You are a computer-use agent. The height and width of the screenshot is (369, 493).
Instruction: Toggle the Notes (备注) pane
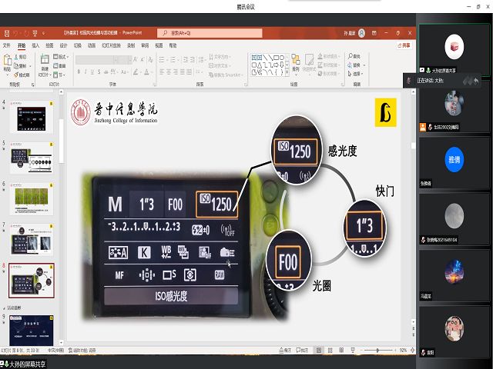tap(285, 351)
